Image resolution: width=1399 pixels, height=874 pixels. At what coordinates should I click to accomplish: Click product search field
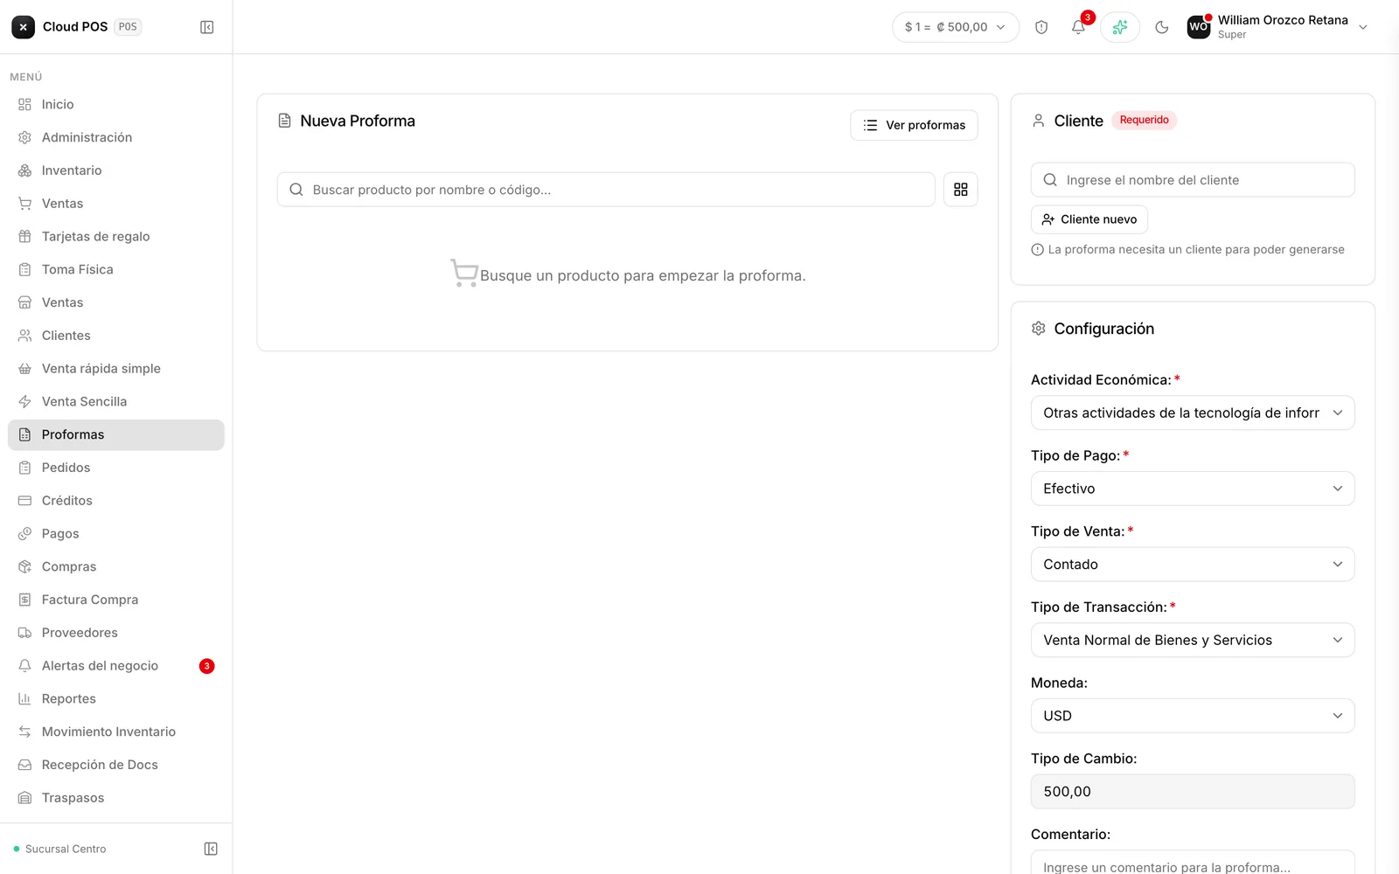(606, 190)
